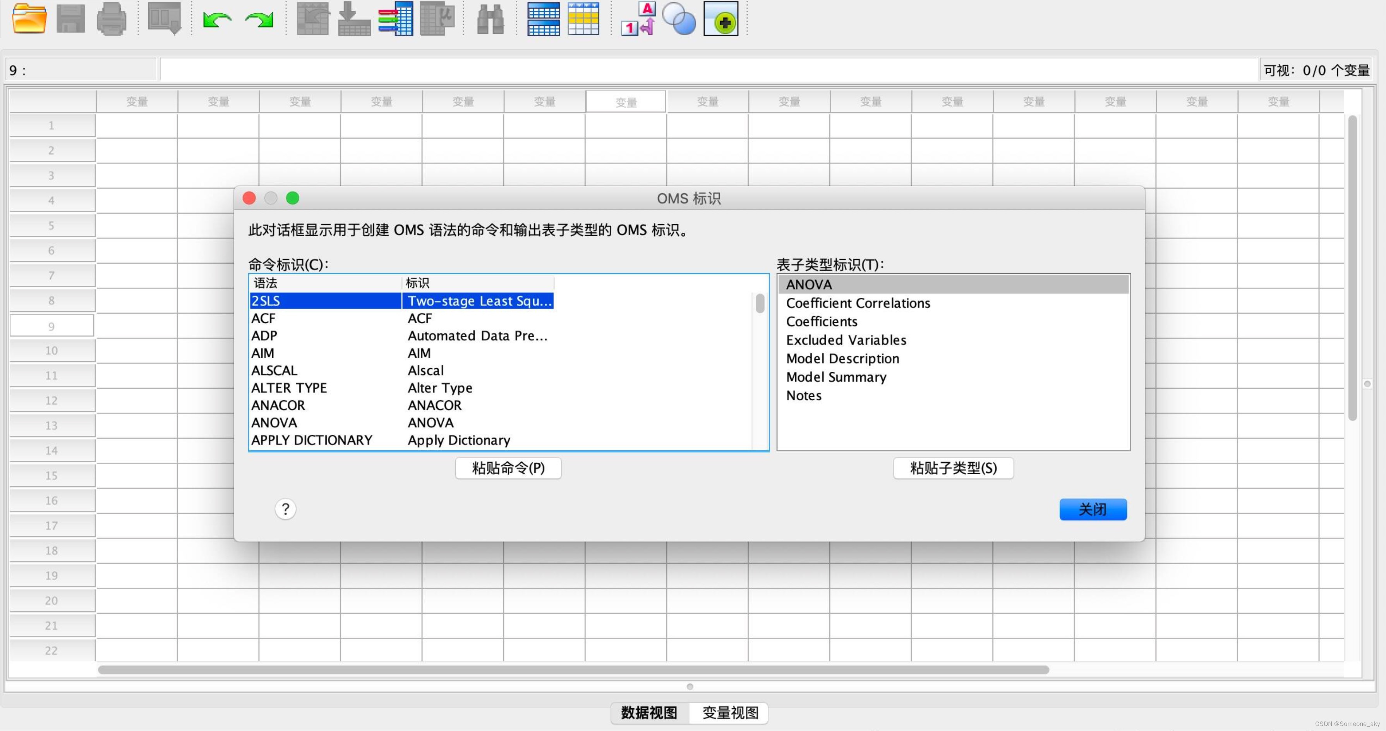Screen dimensions: 1386x731
Task: Select Model Summary in subtype list
Action: click(x=835, y=377)
